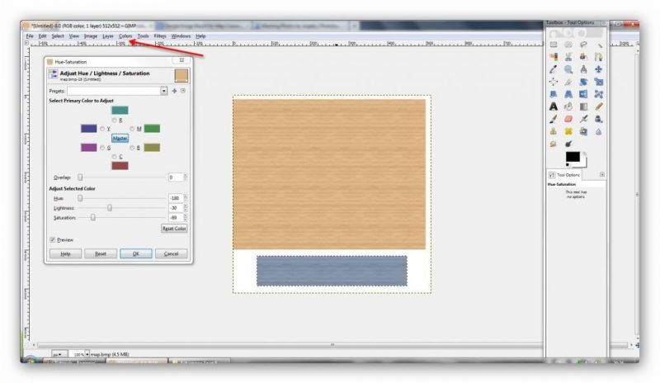Open the preset options menu arrow
Viewport: 660px width, 383px height.
coord(183,91)
